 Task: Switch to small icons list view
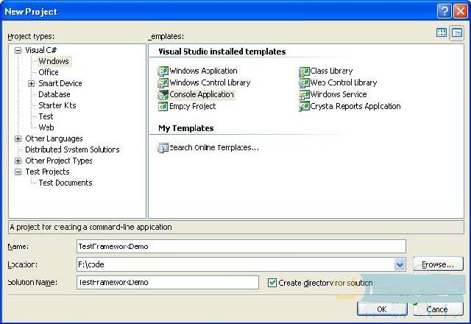click(x=456, y=33)
